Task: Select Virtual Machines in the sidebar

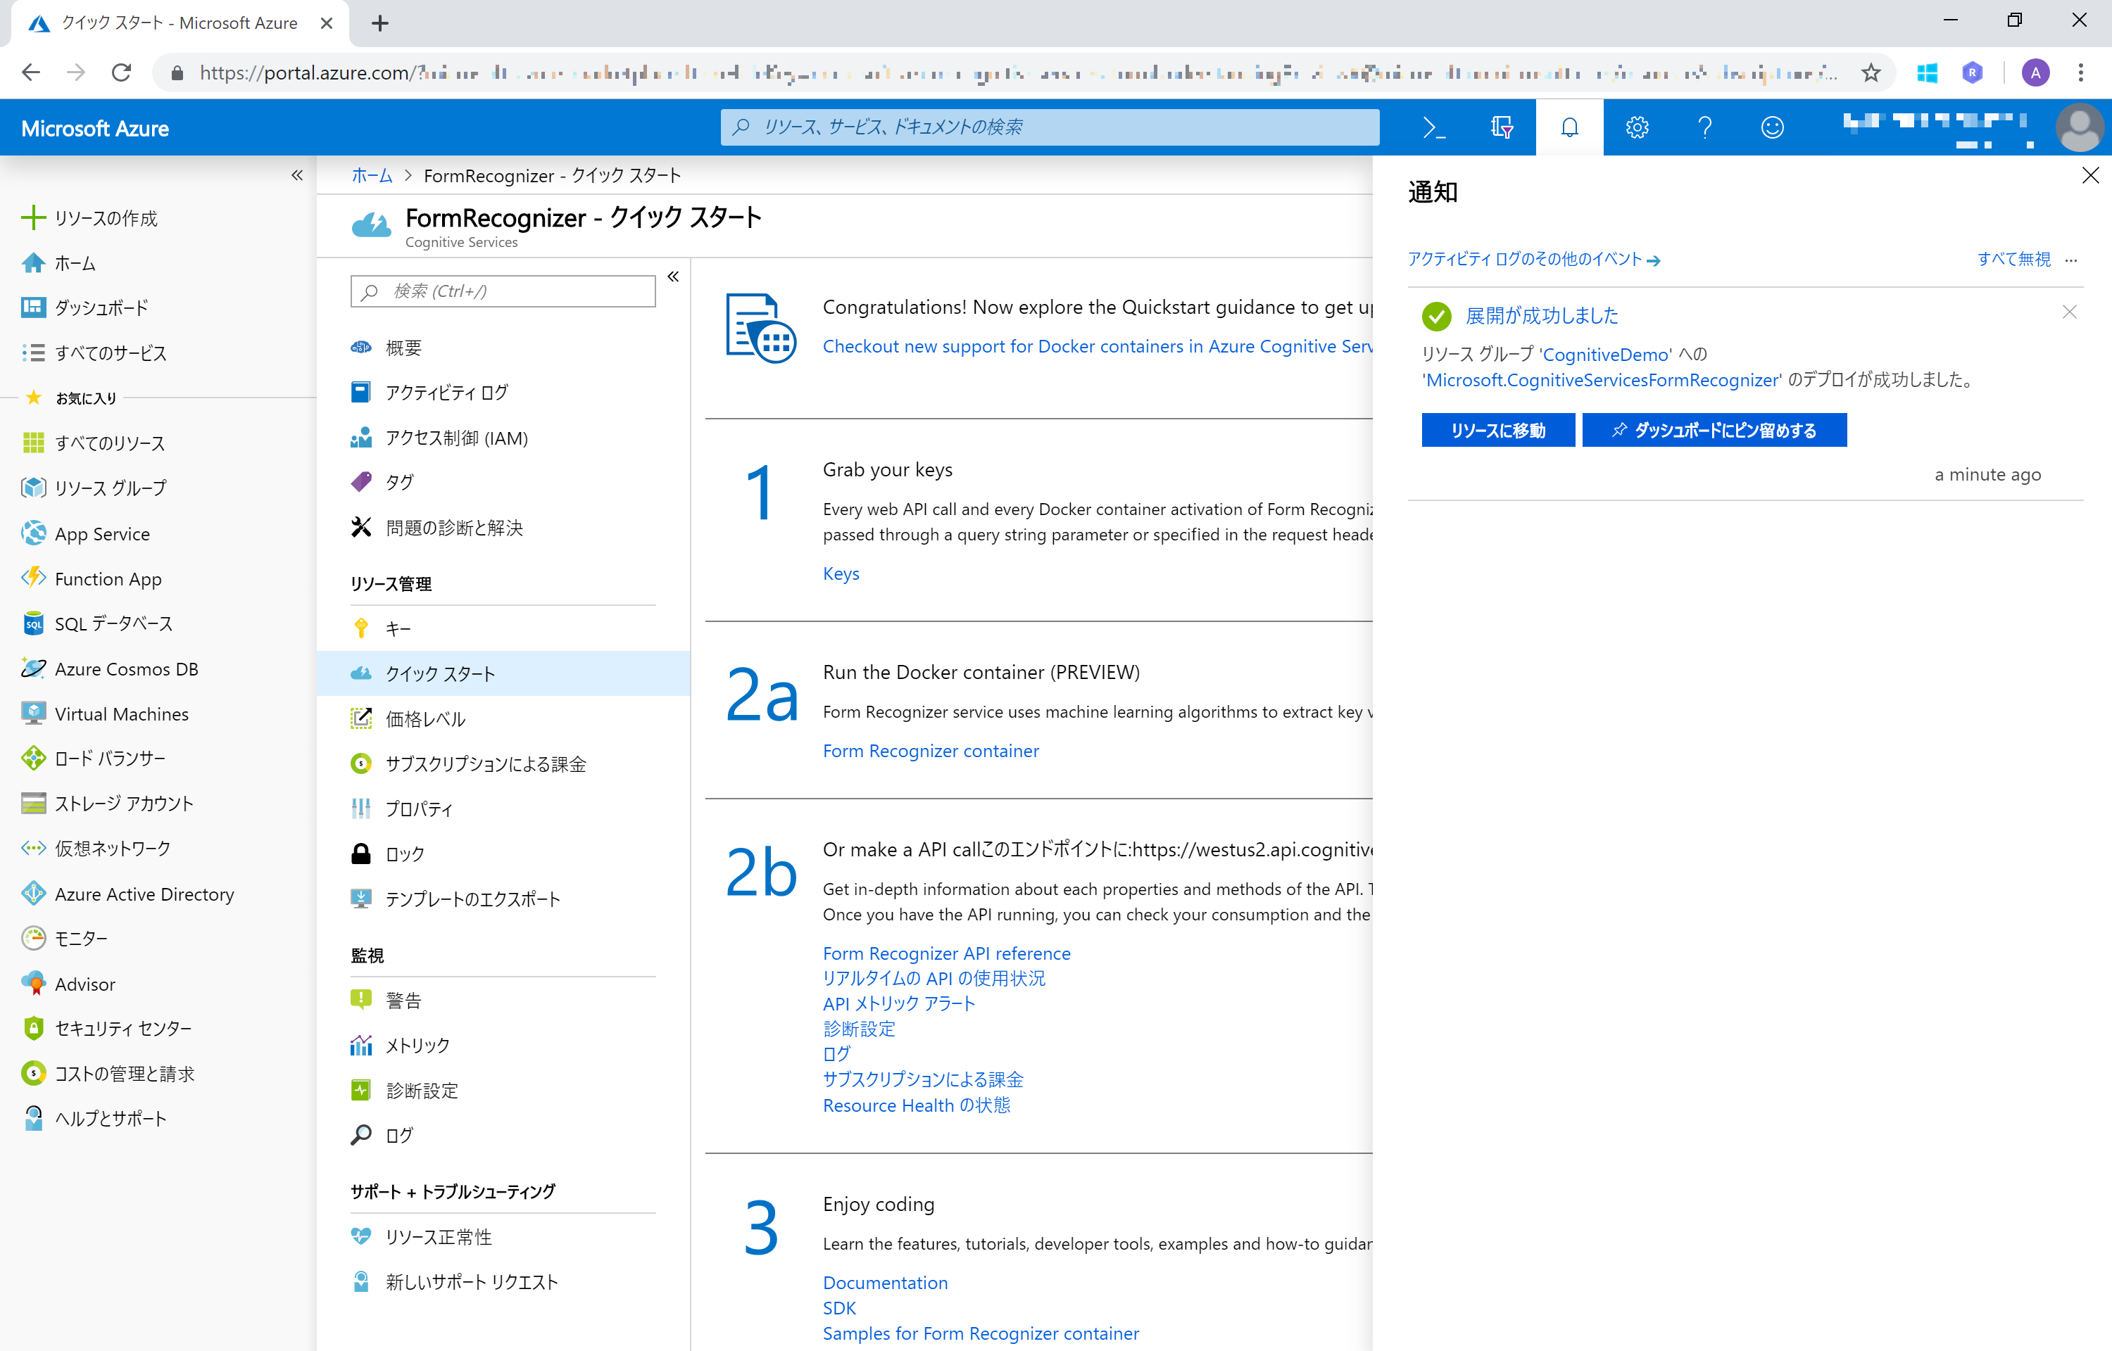Action: click(120, 713)
